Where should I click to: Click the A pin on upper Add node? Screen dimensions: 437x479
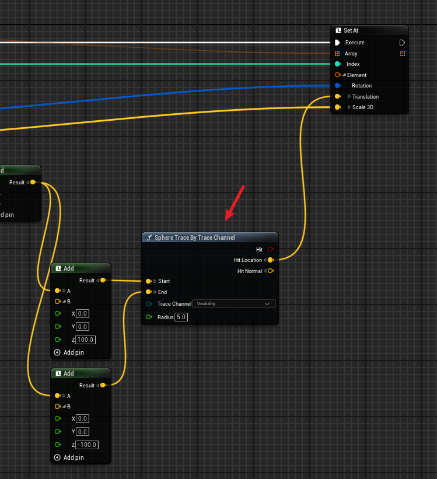point(57,291)
